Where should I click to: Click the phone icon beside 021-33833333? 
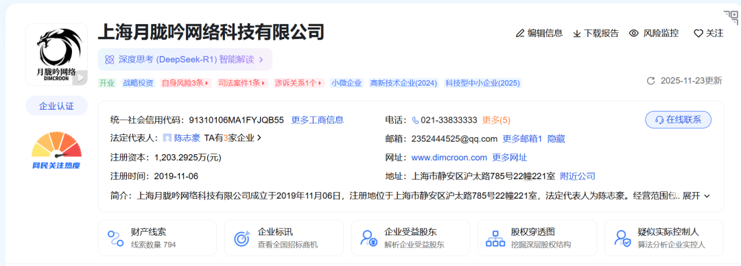coord(415,120)
